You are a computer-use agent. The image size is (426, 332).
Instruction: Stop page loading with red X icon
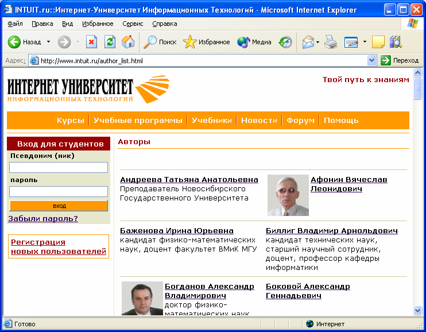[x=91, y=42]
